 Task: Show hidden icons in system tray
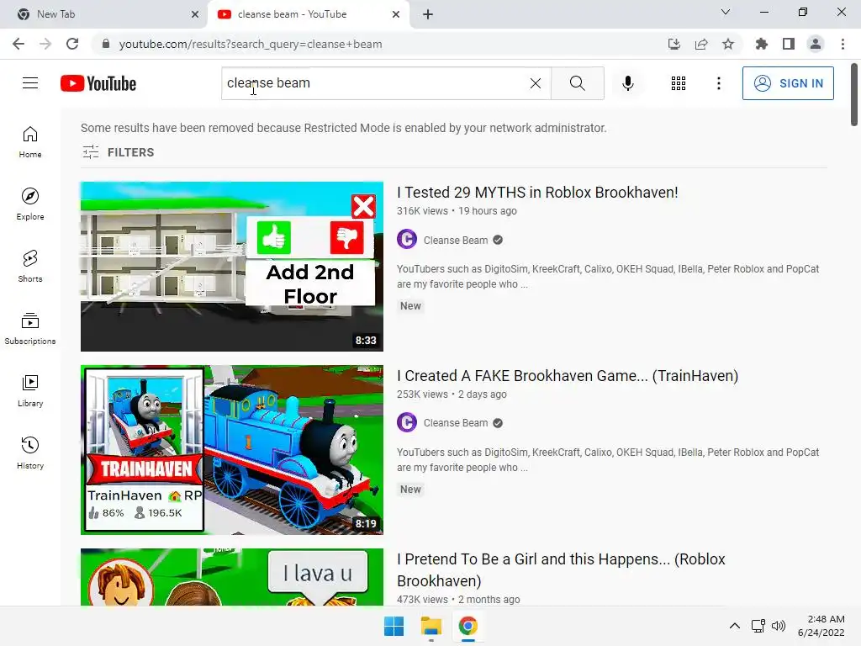(x=734, y=626)
